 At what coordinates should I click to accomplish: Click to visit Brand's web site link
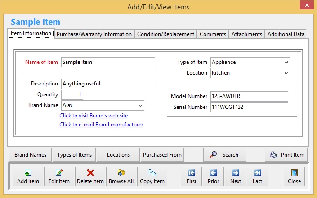[94, 116]
